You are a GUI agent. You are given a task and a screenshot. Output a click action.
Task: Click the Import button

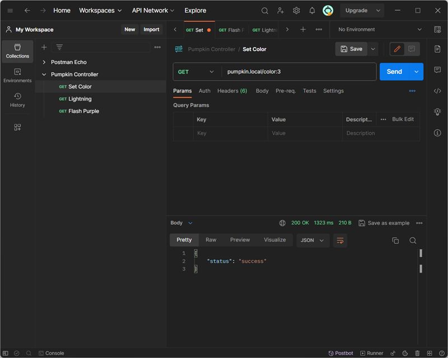tap(151, 30)
